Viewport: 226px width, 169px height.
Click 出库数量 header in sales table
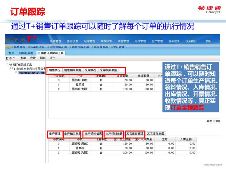143,76
